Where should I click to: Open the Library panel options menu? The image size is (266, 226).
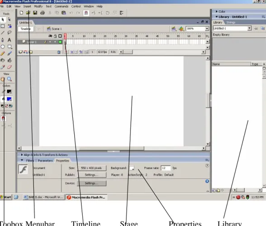click(263, 17)
